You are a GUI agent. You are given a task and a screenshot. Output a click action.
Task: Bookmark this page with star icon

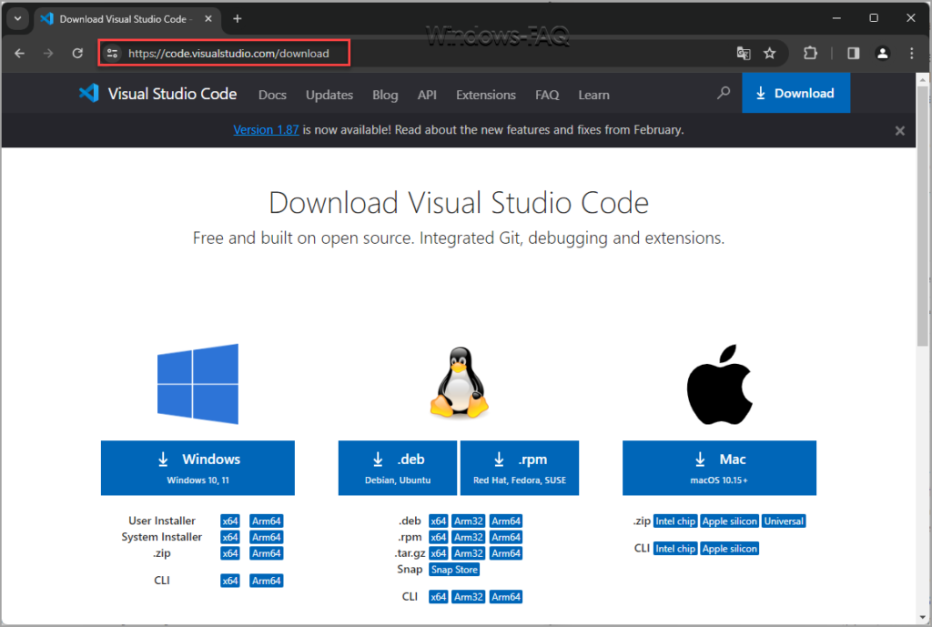pos(770,54)
